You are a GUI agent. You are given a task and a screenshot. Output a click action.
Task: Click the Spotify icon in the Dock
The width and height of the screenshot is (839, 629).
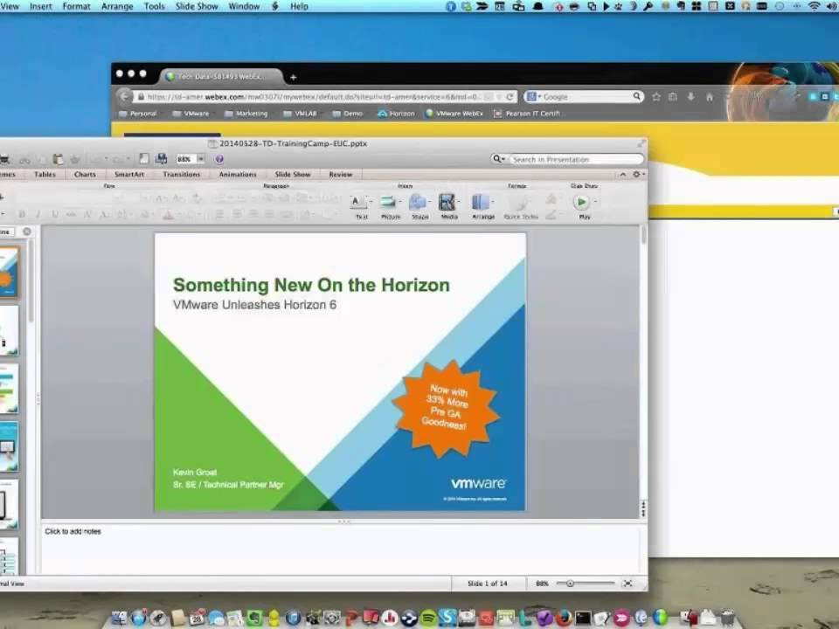tap(428, 618)
